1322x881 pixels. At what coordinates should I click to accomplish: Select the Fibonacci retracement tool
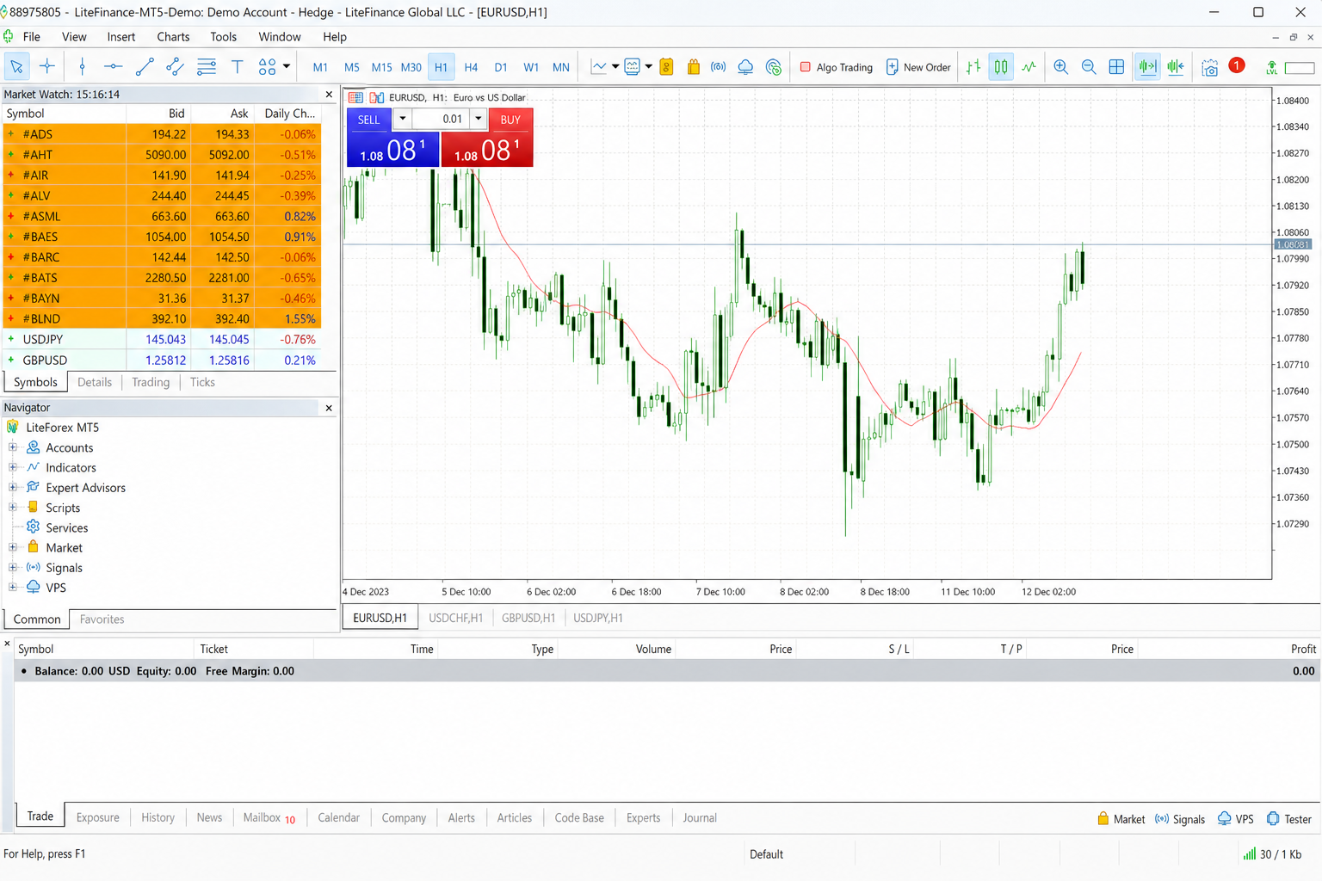click(x=207, y=66)
